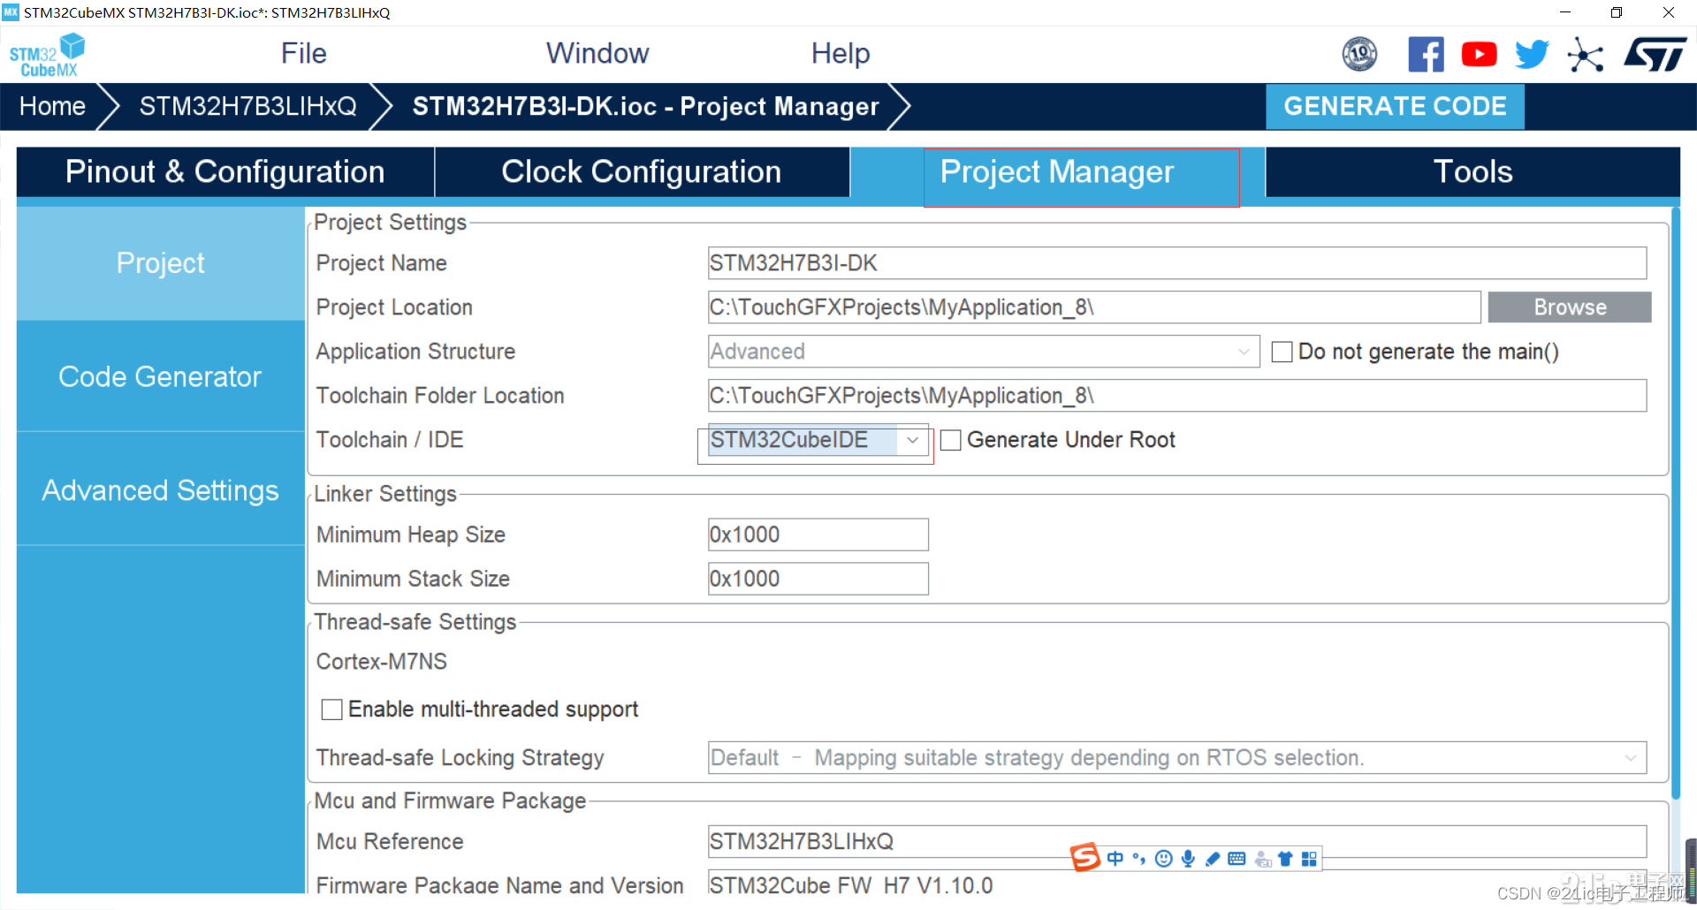Click the ST company logo
This screenshot has width=1697, height=910.
point(1655,54)
